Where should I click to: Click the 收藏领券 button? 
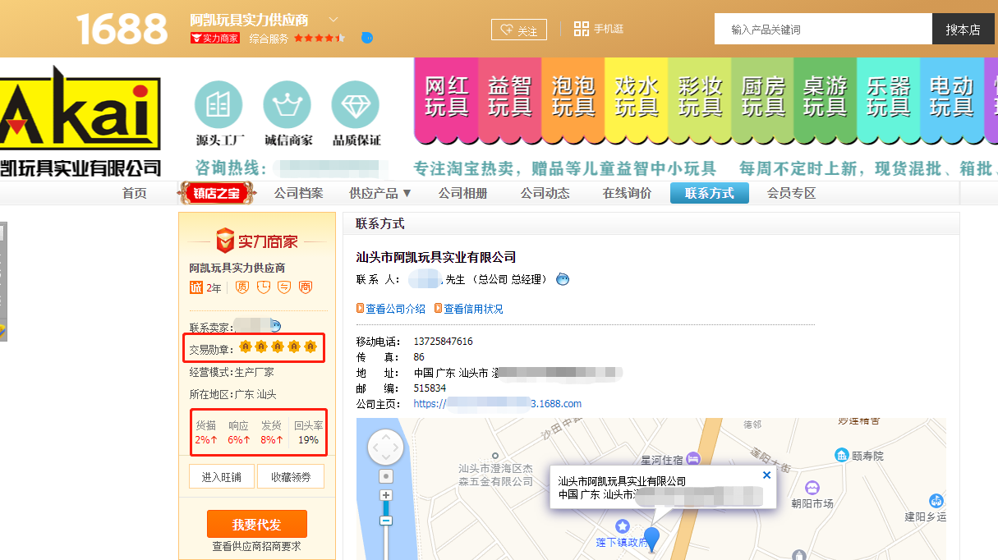pos(291,476)
